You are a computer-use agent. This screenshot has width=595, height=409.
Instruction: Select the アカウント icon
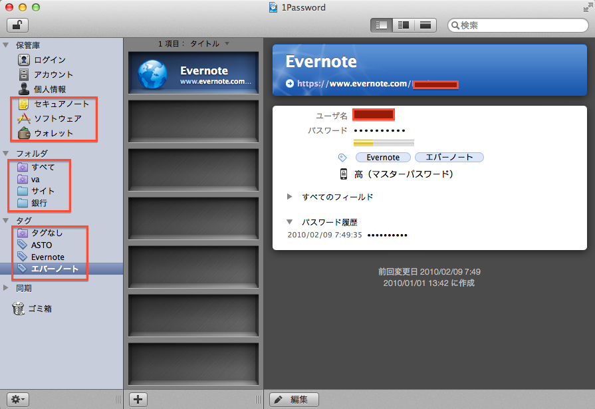click(x=23, y=74)
